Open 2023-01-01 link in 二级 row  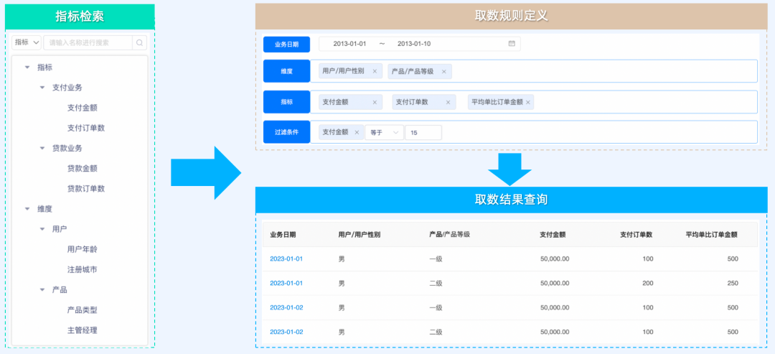click(x=286, y=284)
